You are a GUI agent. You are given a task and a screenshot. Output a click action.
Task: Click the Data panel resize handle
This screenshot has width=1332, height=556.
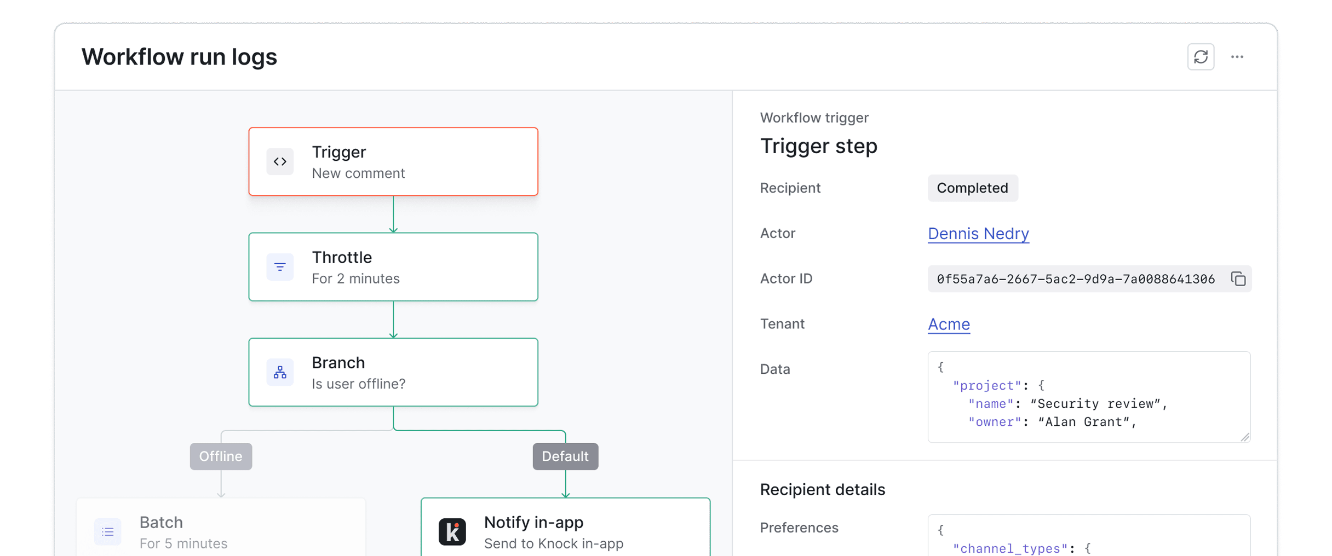(1244, 437)
